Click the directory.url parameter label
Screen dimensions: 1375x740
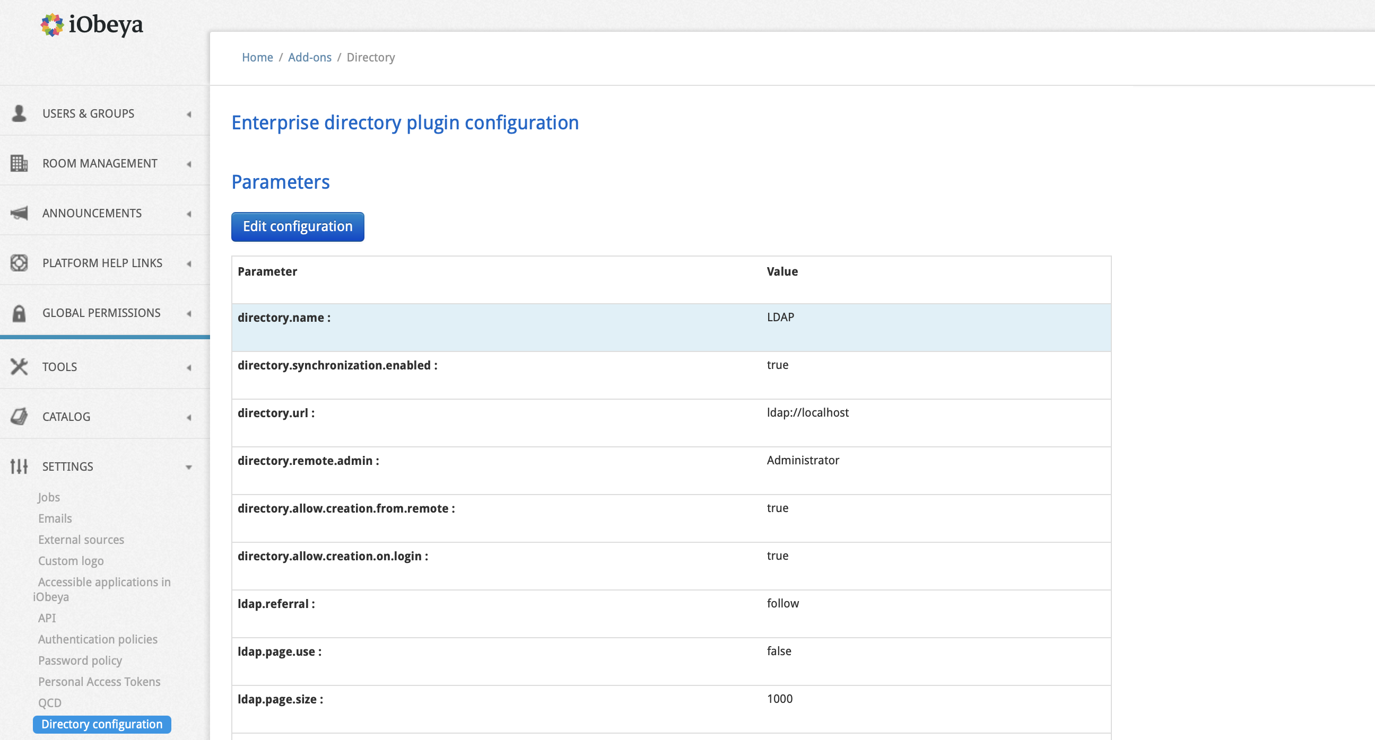(x=276, y=413)
